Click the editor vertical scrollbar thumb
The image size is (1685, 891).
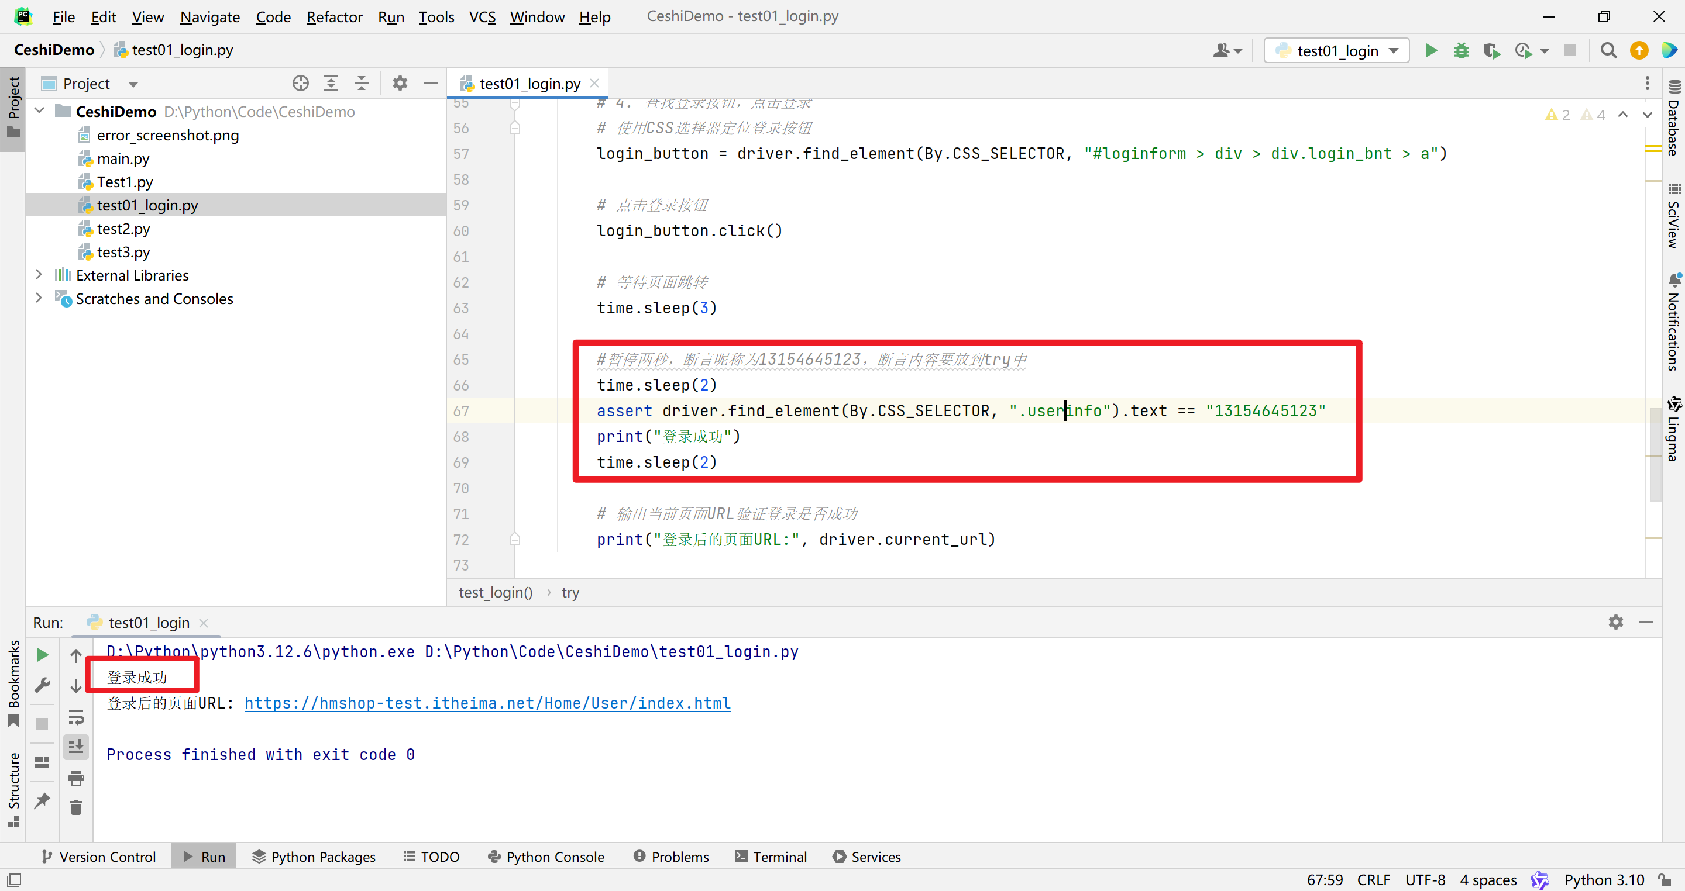tap(1656, 454)
